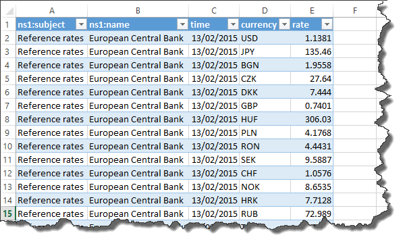The width and height of the screenshot is (405, 248).
Task: Select column F header
Action: [355, 11]
